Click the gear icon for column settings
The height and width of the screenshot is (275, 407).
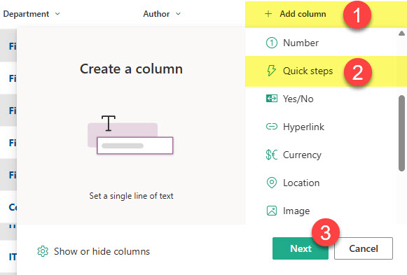[43, 251]
